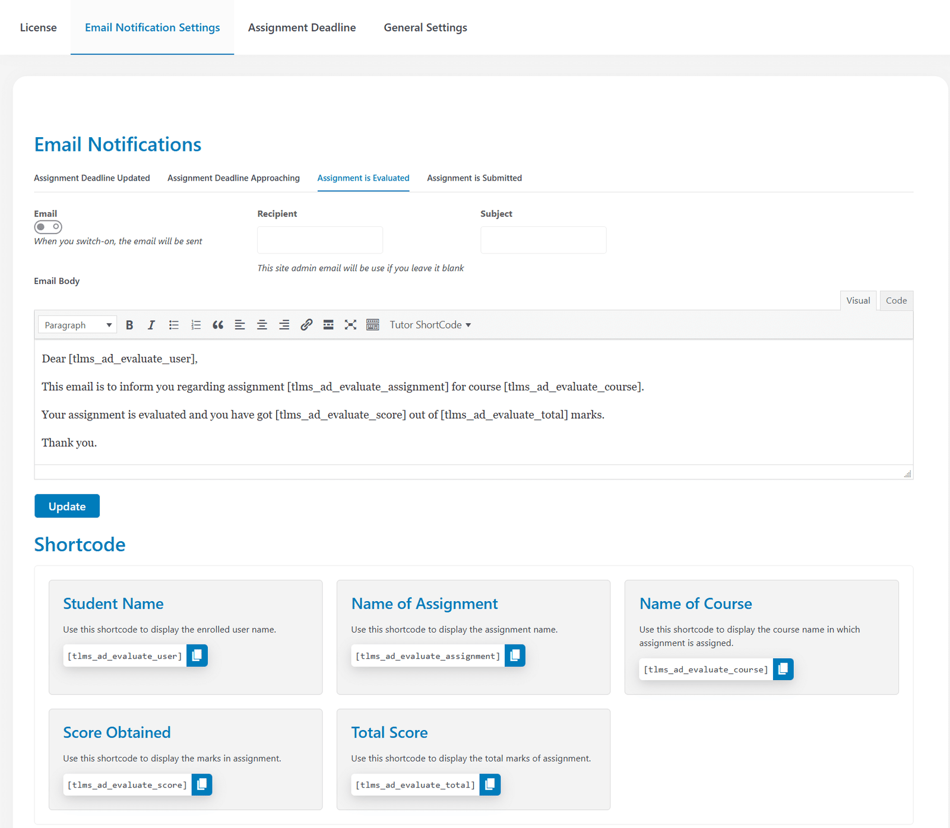This screenshot has width=950, height=828.
Task: Click the Subject input field
Action: coord(543,240)
